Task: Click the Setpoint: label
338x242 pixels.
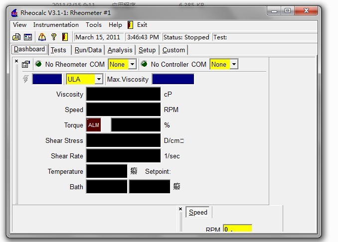Action: click(158, 171)
